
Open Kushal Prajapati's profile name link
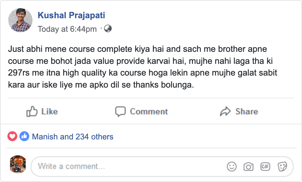click(71, 15)
